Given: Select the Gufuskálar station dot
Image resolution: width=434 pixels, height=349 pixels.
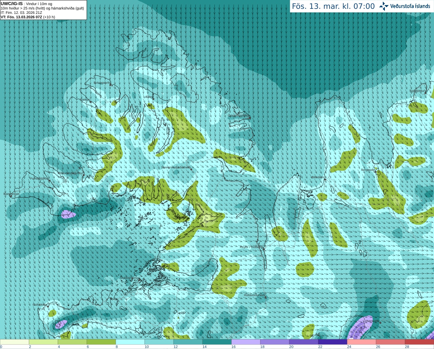Looking at the screenshot, I should [48, 307].
